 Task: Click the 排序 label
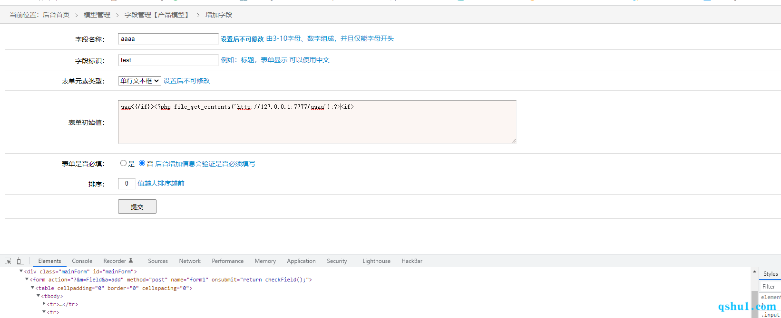(96, 184)
